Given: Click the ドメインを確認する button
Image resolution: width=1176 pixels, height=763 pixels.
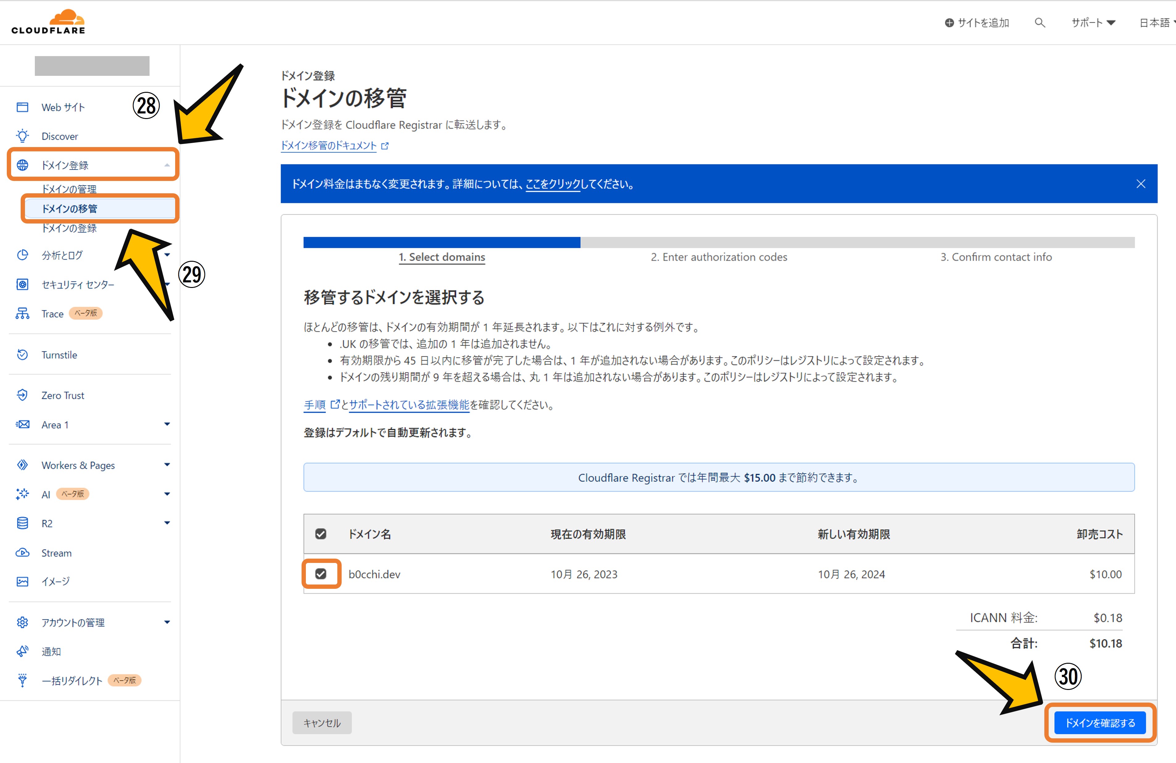Looking at the screenshot, I should 1100,723.
